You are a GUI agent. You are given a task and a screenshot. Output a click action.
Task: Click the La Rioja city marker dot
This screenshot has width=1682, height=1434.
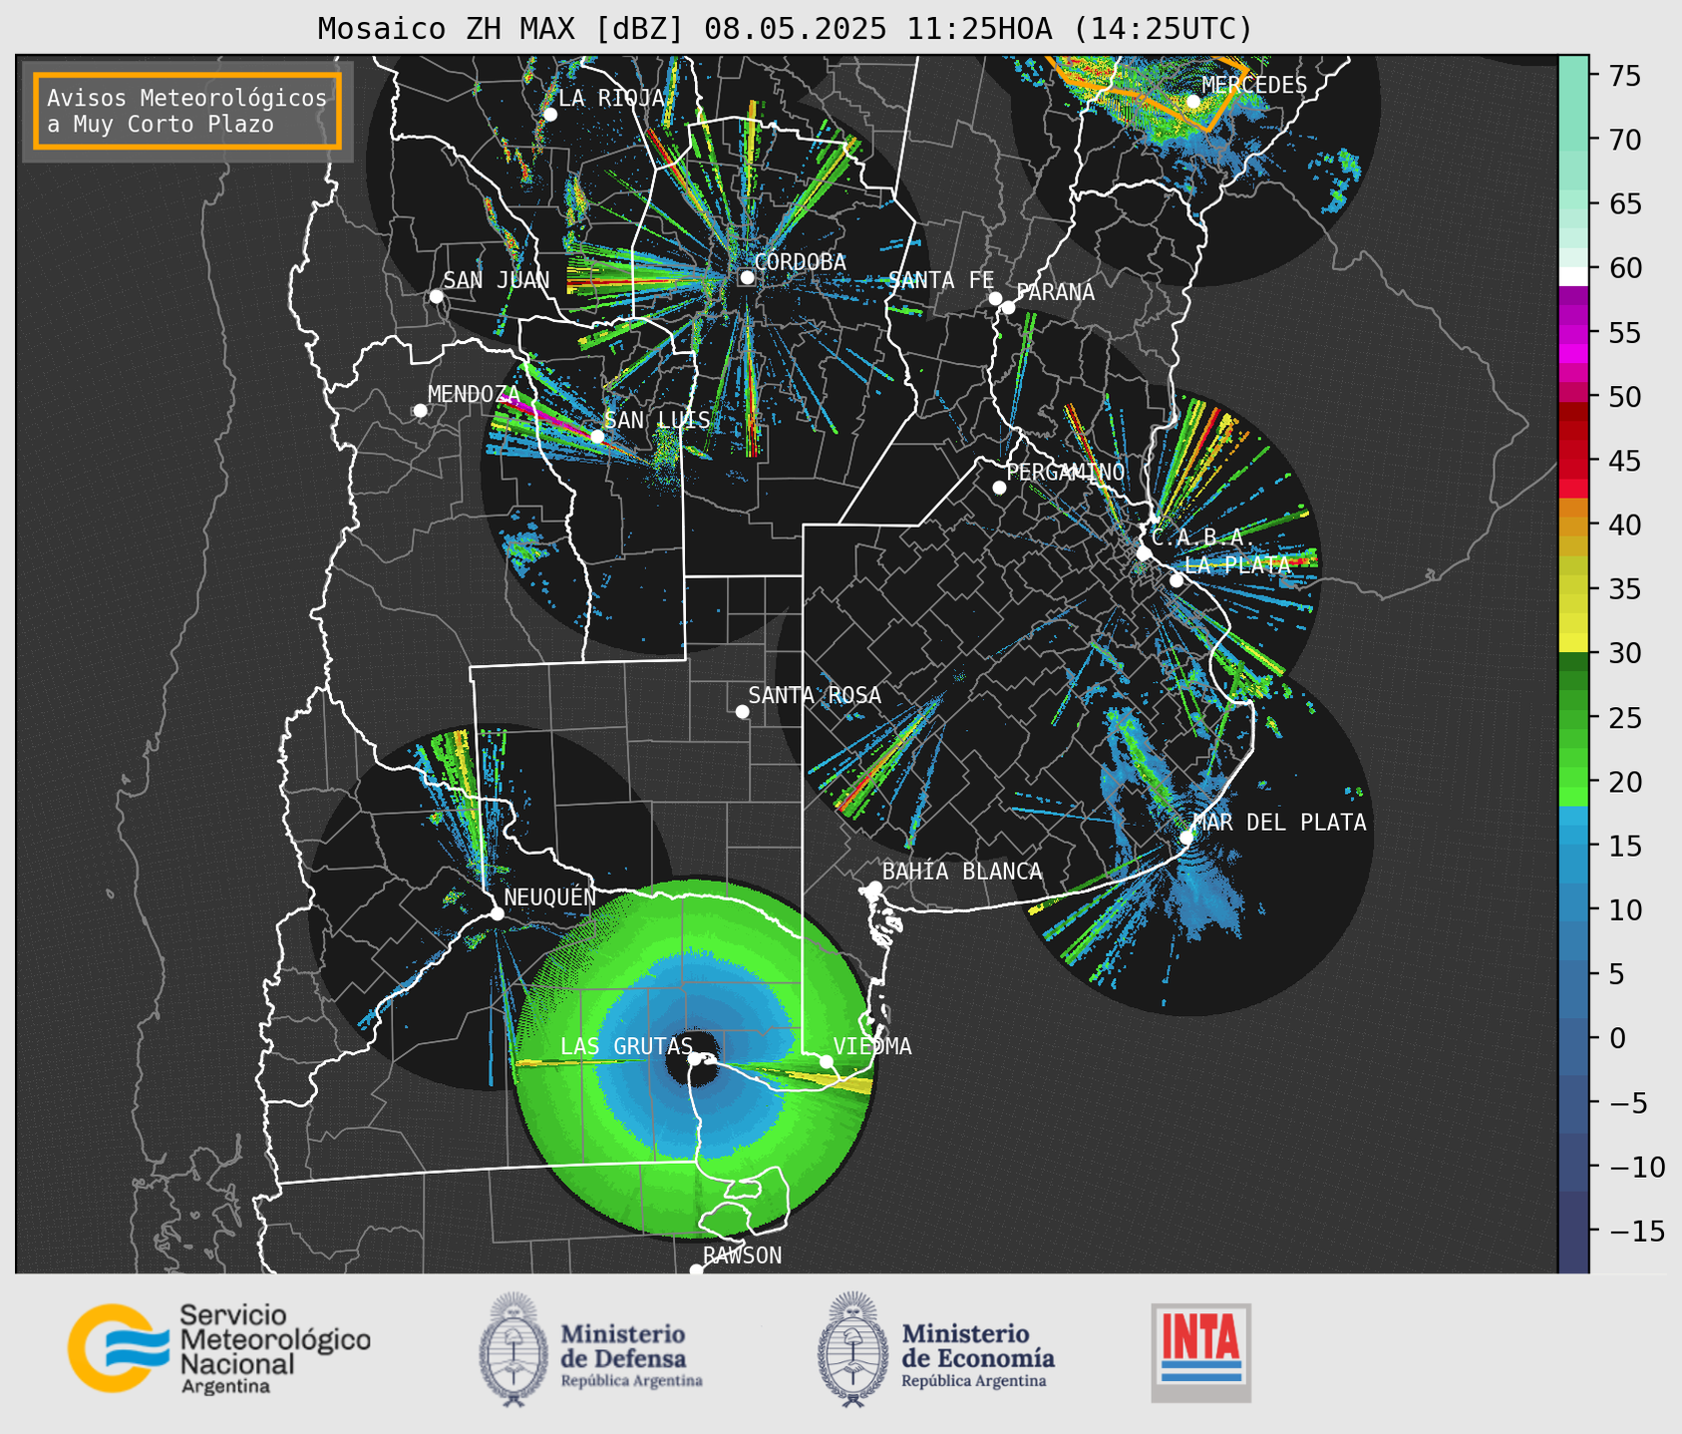[x=550, y=115]
